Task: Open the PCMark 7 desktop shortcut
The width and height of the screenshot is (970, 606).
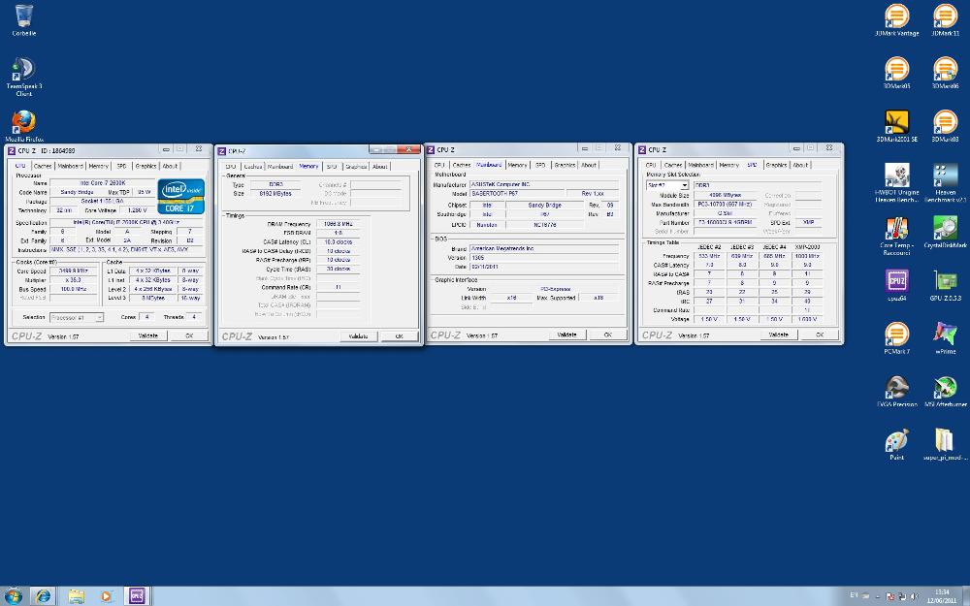Action: click(896, 338)
